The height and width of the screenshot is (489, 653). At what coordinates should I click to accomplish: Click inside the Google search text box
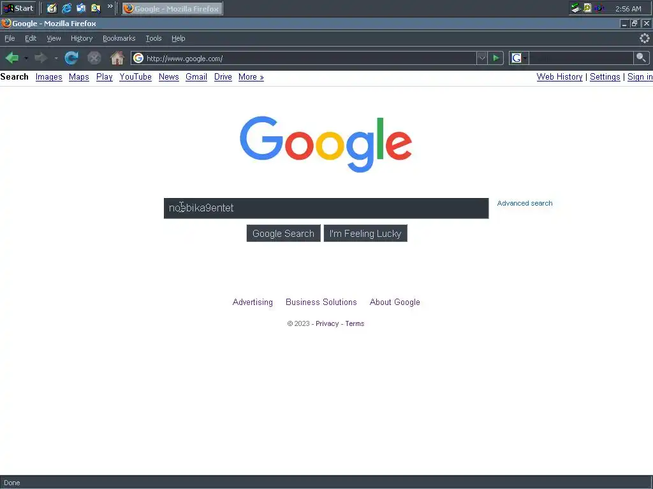326,208
